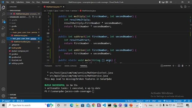Screen dimensions: 192x108
Task: Switch to the Problems tab
Action: click(48, 66)
